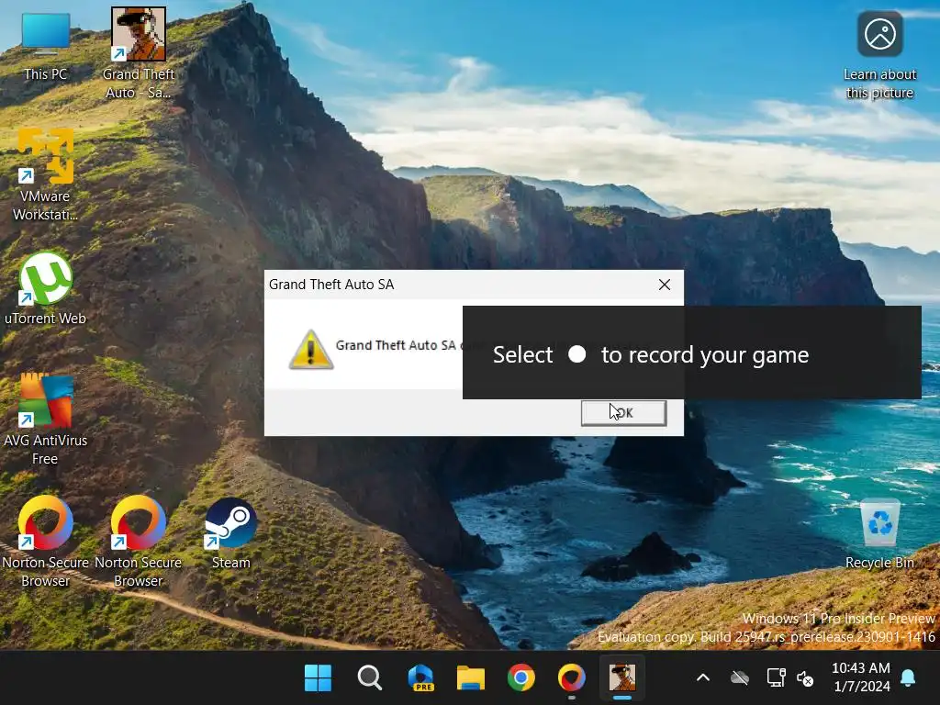Launch Microsoft Edge PRE from taskbar
940x705 pixels.
[420, 678]
